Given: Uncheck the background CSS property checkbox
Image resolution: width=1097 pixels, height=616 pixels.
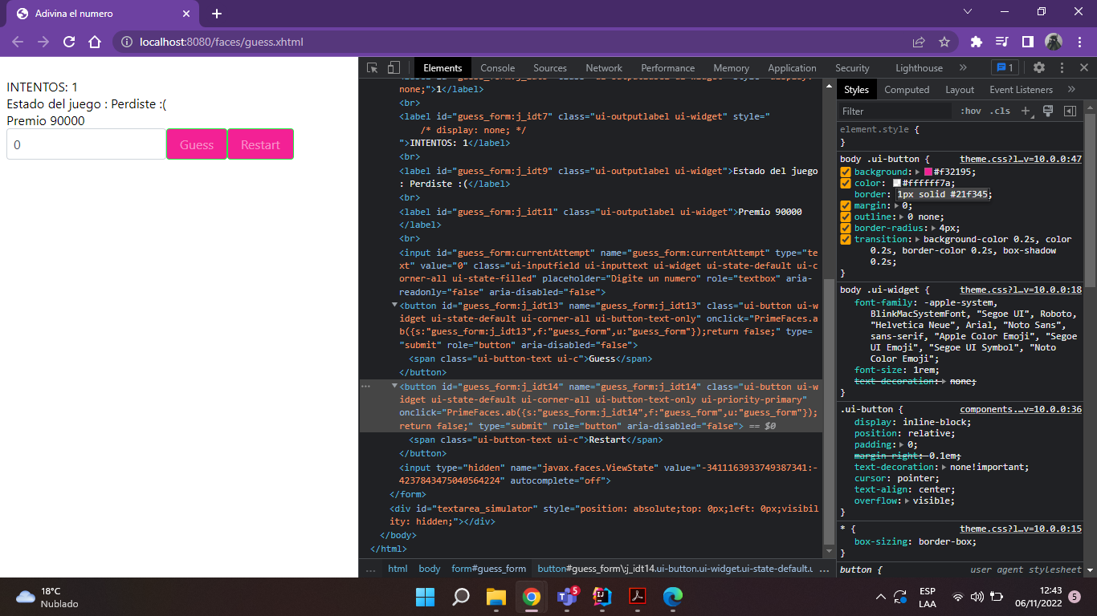Looking at the screenshot, I should coord(846,172).
